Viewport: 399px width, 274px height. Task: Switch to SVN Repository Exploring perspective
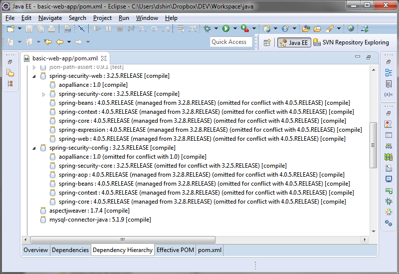351,42
